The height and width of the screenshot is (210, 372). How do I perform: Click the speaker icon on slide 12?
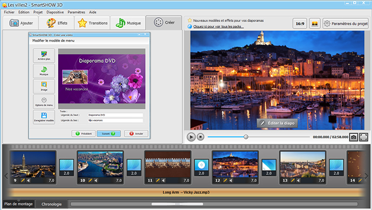[231, 180]
